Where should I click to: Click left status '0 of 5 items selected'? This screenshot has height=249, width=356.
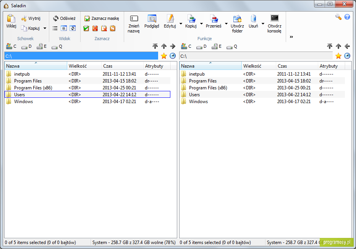click(26, 243)
